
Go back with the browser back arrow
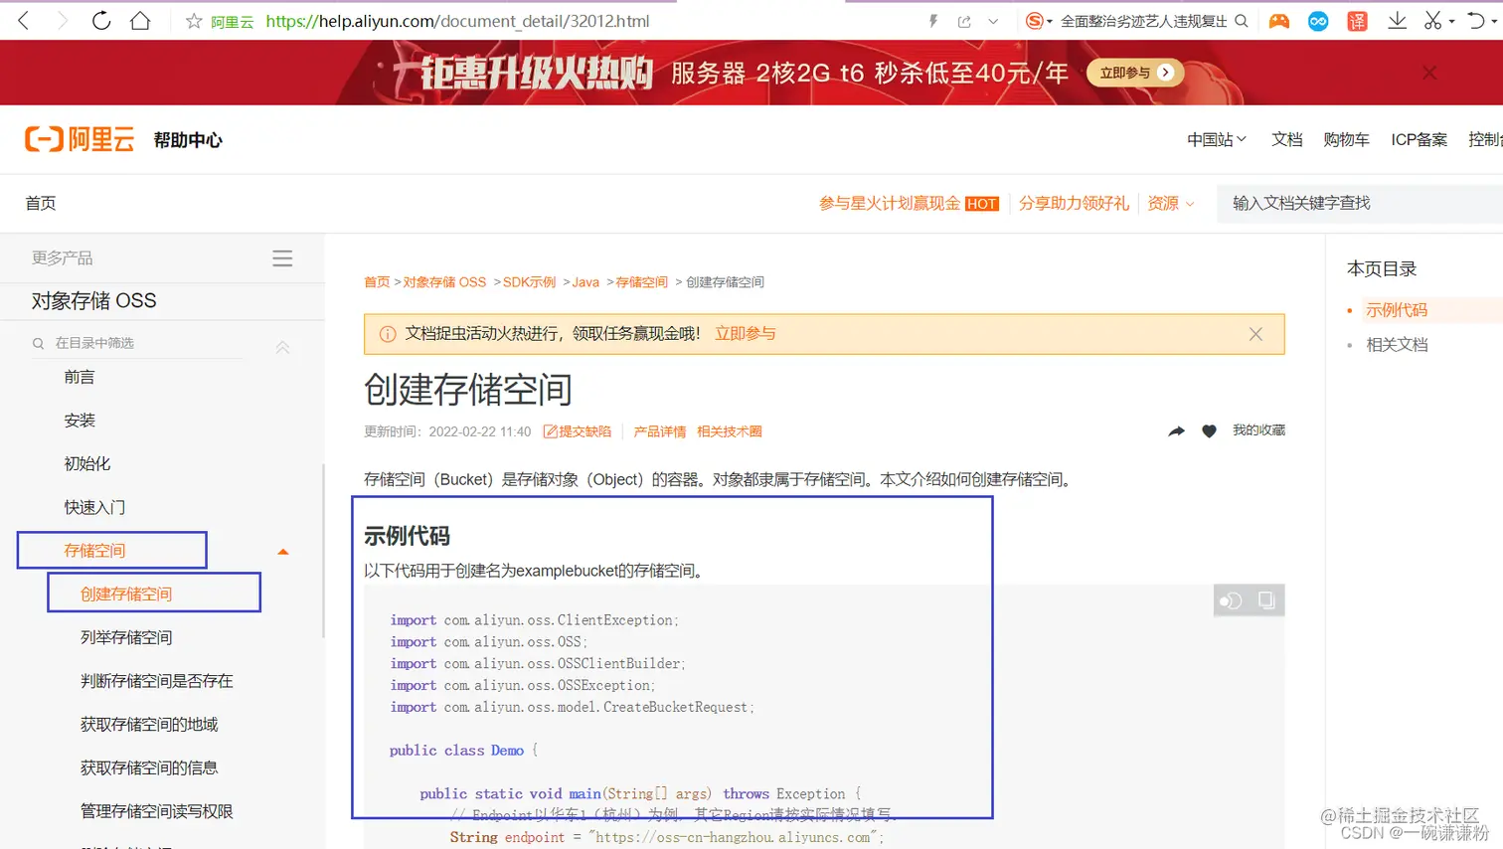(24, 20)
